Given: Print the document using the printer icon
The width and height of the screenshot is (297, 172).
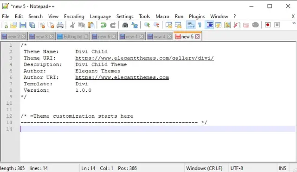Looking at the screenshot, I should pos(60,25).
